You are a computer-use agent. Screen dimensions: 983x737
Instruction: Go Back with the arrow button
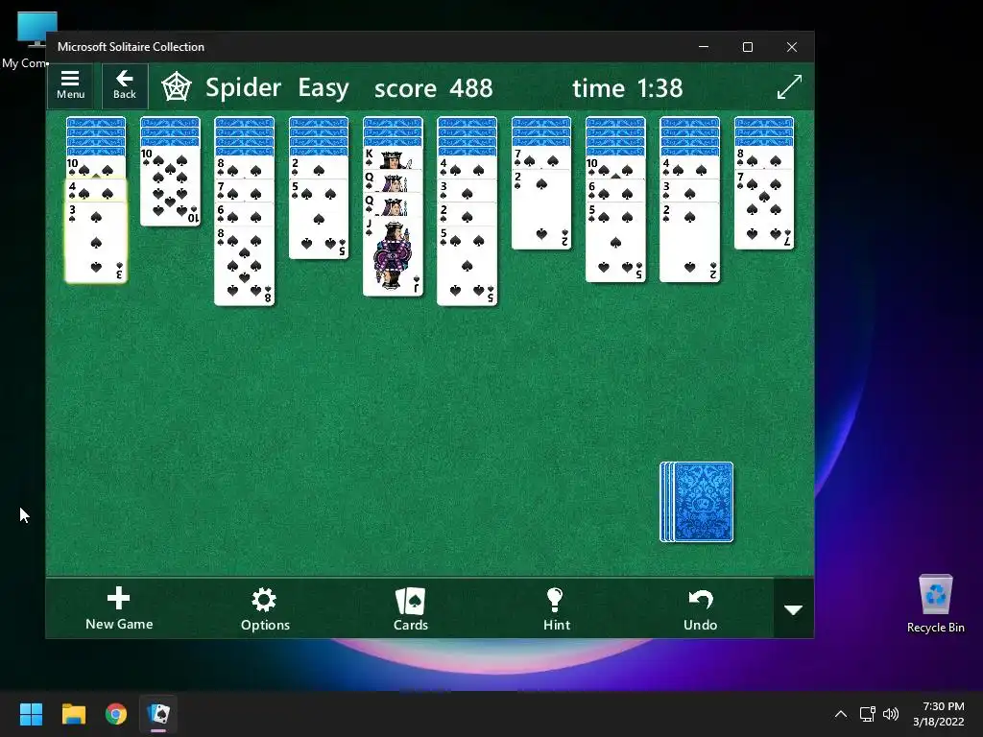124,85
